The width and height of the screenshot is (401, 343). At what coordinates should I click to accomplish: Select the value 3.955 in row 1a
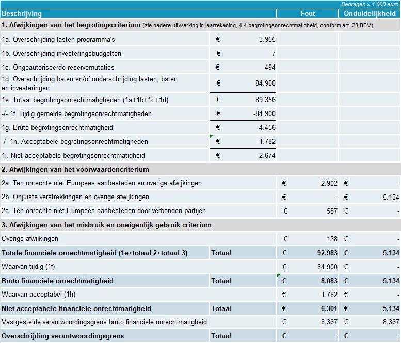267,39
